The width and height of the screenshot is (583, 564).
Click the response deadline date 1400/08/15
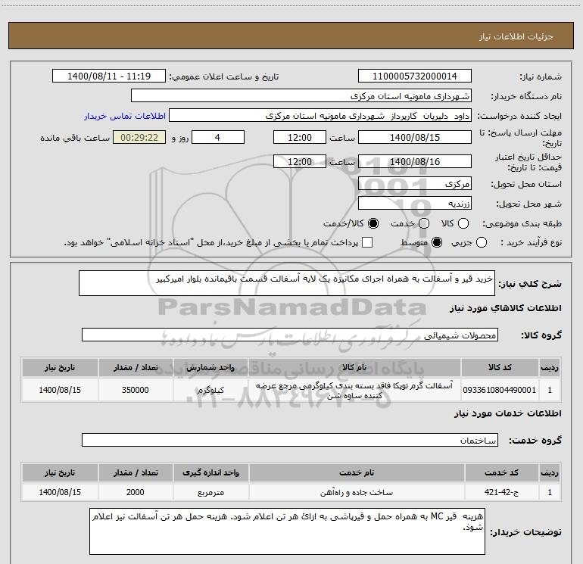pos(415,137)
